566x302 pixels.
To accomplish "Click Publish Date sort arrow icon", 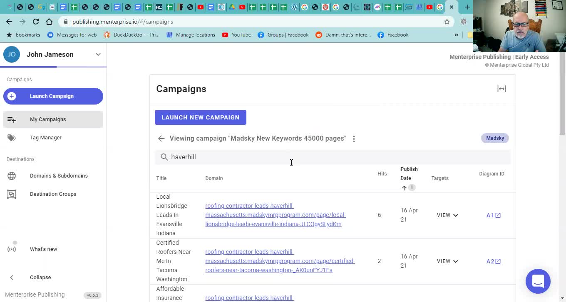I will pyautogui.click(x=404, y=188).
